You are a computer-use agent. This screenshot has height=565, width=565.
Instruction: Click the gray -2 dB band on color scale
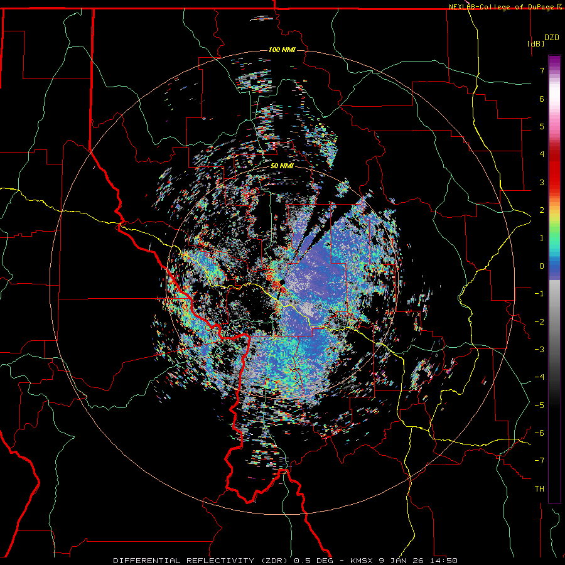(x=554, y=322)
